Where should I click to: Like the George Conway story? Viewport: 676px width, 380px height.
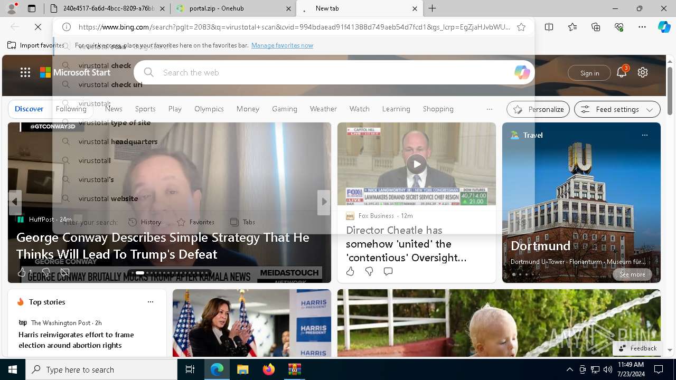(22, 272)
